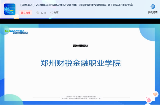Image resolution: width=160 pixels, height=105 pixels.
Task: Click the 【颁奖典礼】 tag in the title
Action: [x=27, y=5]
